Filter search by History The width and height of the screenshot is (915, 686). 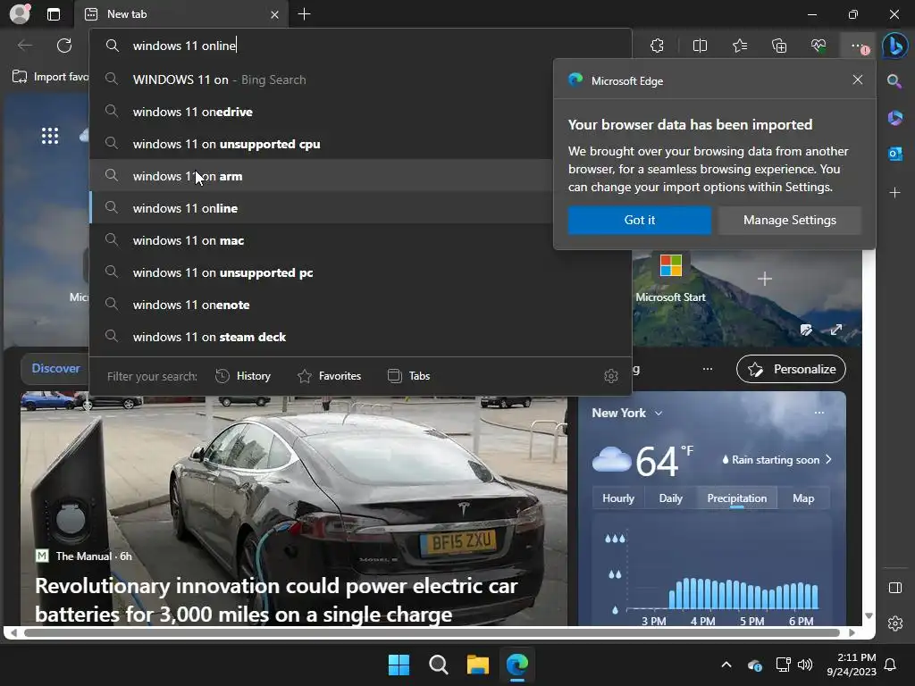[x=243, y=376]
